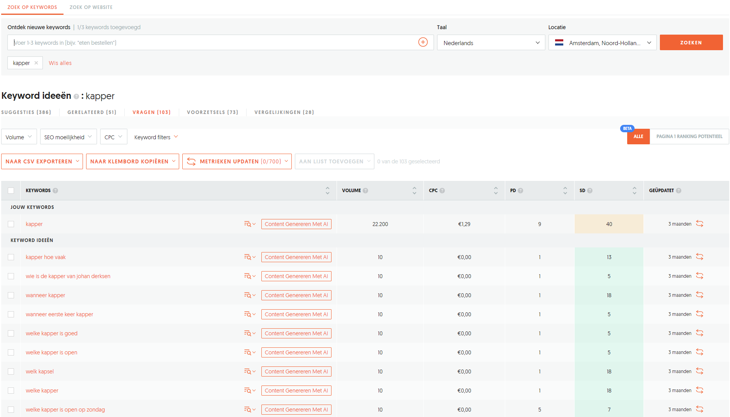The height and width of the screenshot is (417, 730).
Task: Refresh metrics icon for kapper hoe vaak
Action: pyautogui.click(x=700, y=257)
